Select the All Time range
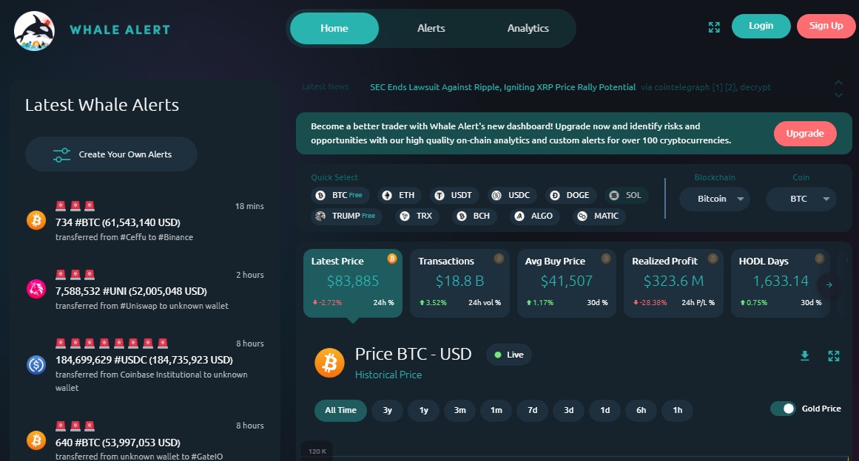The image size is (859, 461). (340, 411)
